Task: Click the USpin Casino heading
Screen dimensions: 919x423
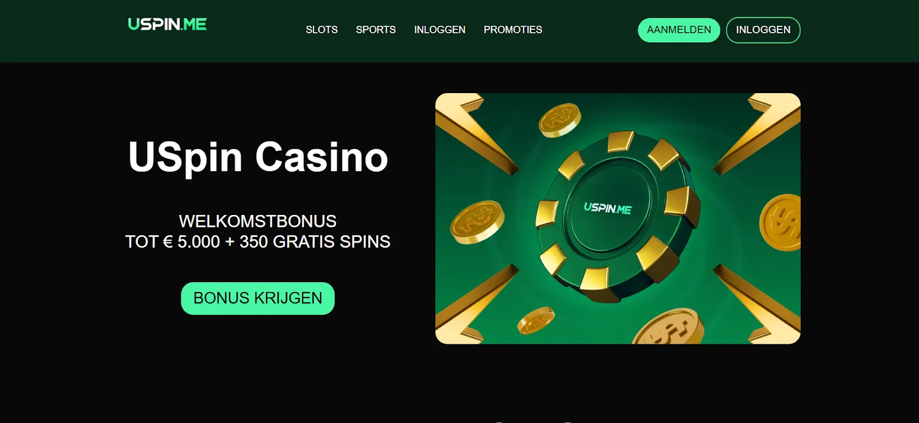Action: point(258,157)
